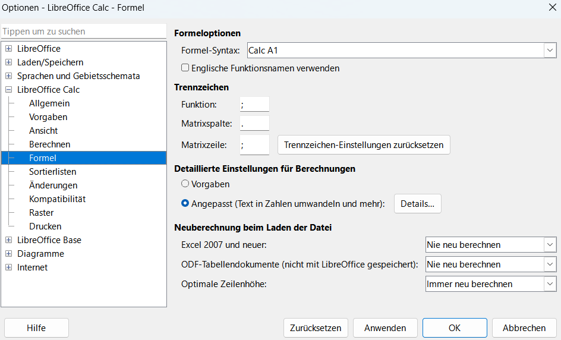The image size is (561, 340).
Task: Click the Anwenden button
Action: pos(385,328)
